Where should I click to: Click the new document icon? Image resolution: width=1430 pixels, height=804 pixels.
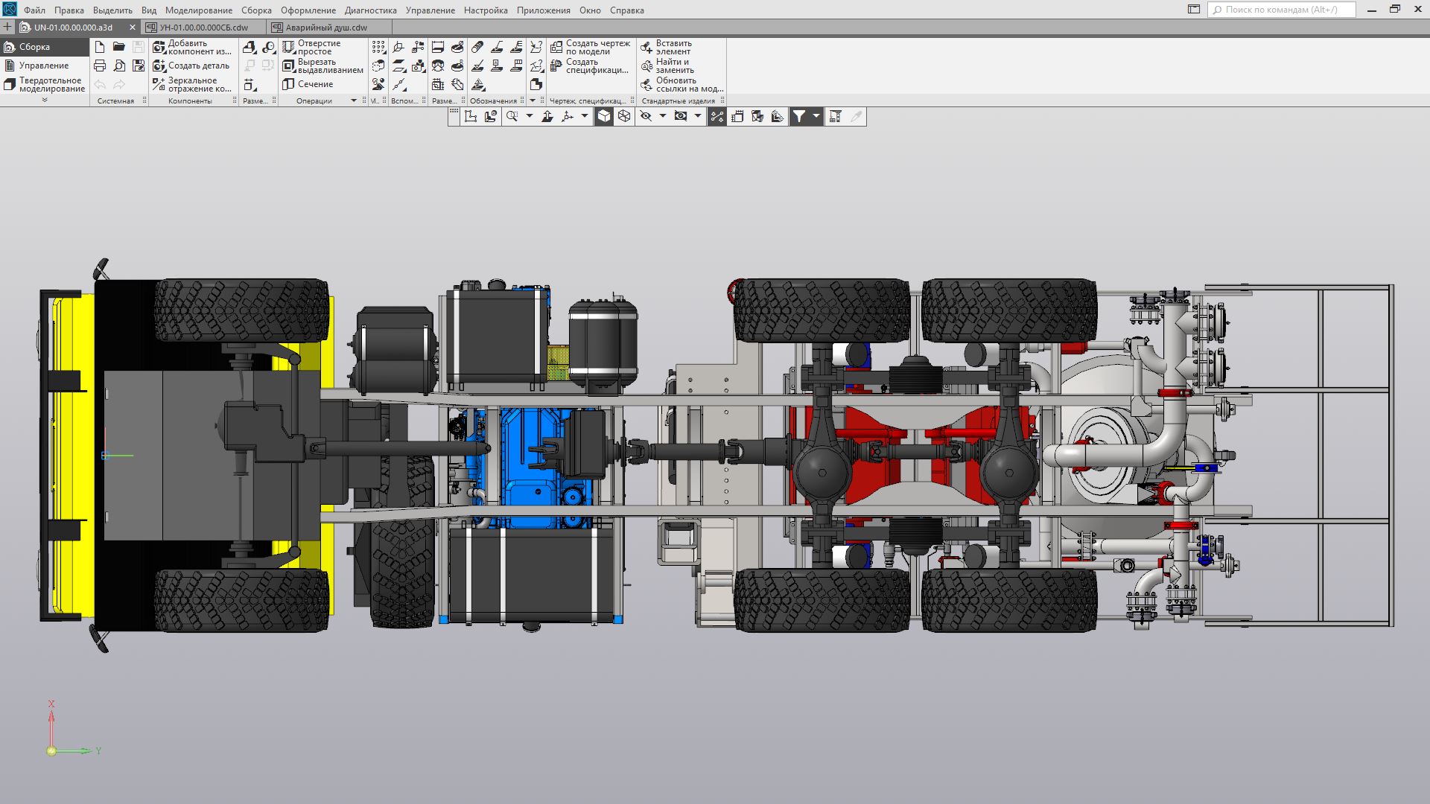click(x=100, y=47)
